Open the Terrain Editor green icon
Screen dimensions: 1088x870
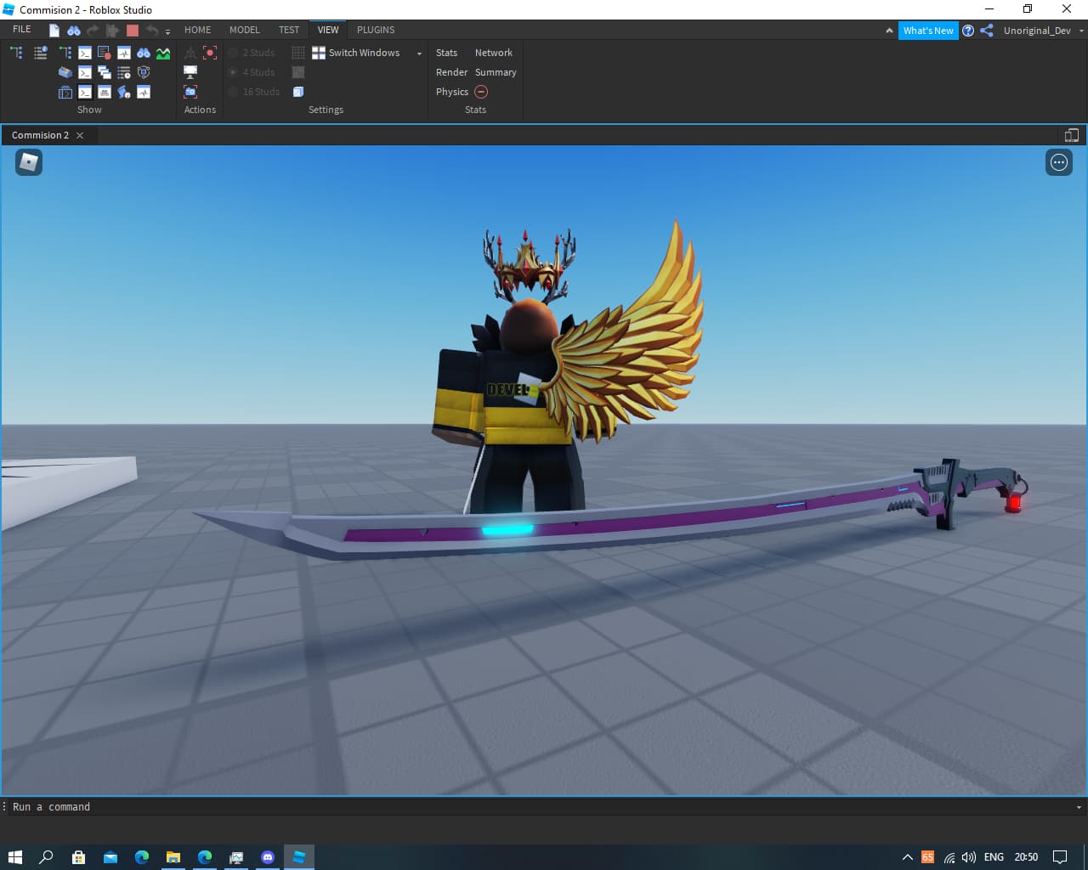tap(163, 53)
